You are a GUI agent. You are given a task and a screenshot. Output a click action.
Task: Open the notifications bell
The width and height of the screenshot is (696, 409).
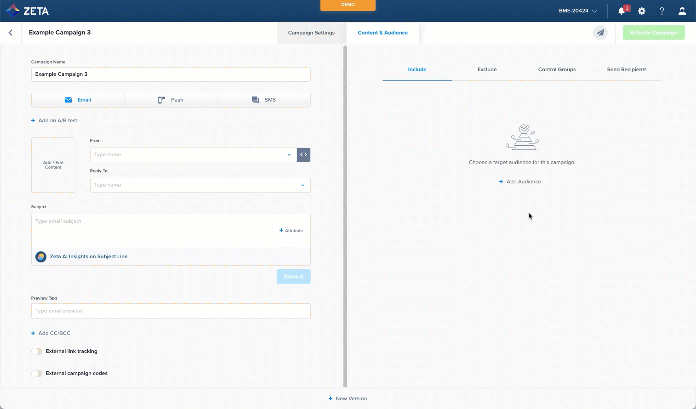(622, 11)
